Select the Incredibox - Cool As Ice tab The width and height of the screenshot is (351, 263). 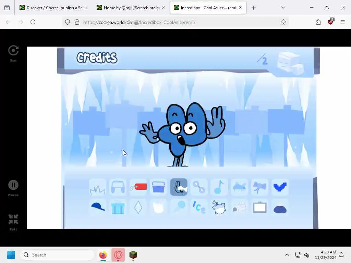[208, 8]
